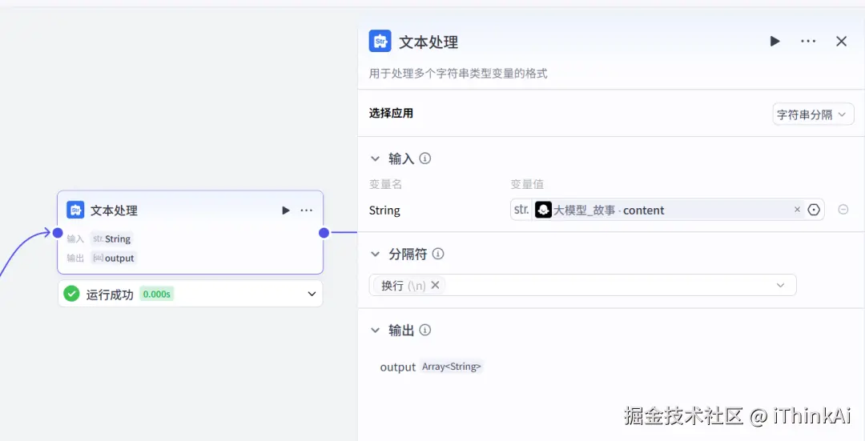The width and height of the screenshot is (865, 441).
Task: Close the 文本处理 settings panel
Action: [841, 42]
